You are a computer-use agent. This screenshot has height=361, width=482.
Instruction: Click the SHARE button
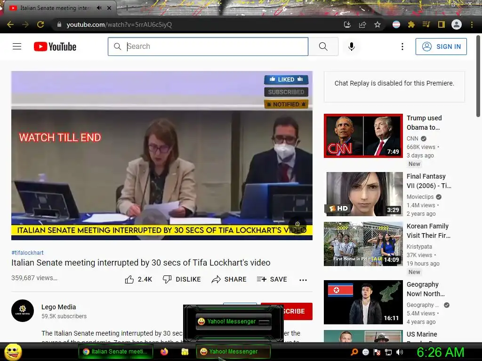pos(229,279)
